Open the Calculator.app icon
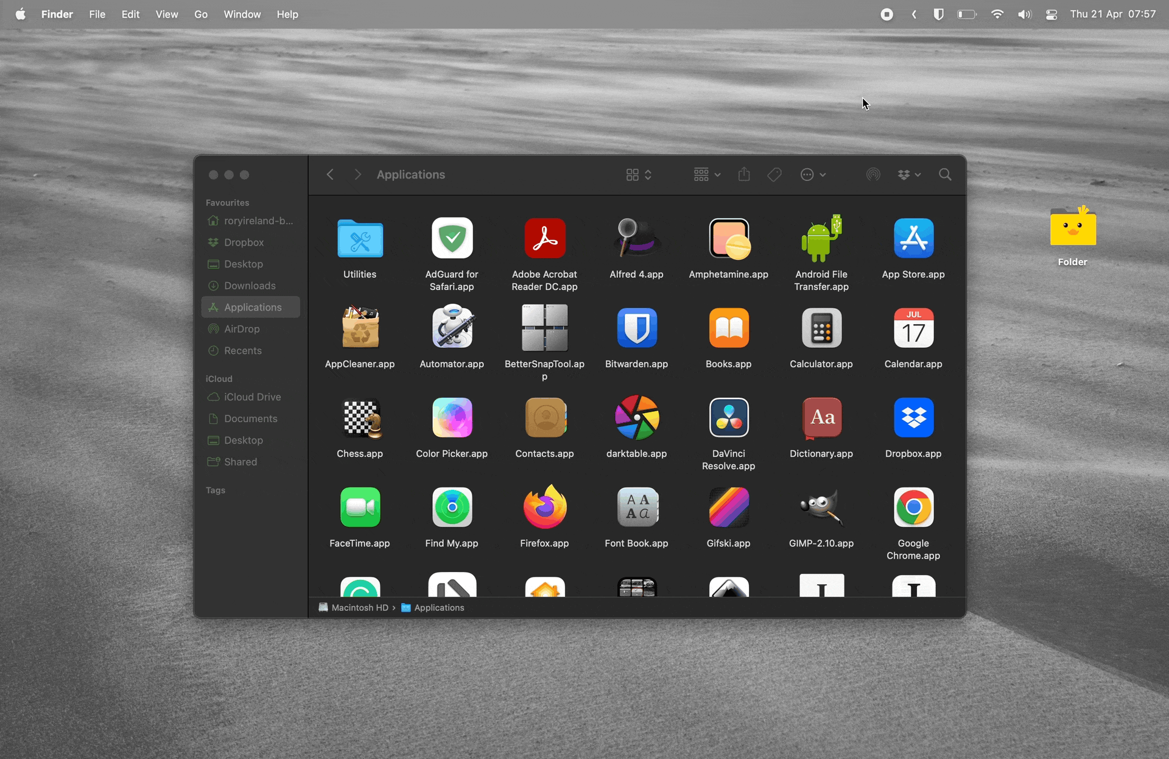 (x=821, y=328)
